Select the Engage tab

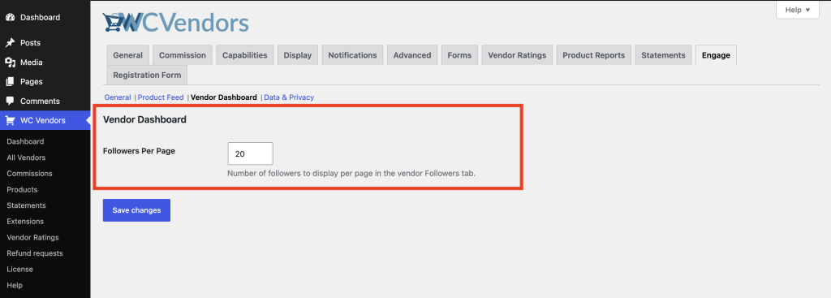click(x=716, y=55)
